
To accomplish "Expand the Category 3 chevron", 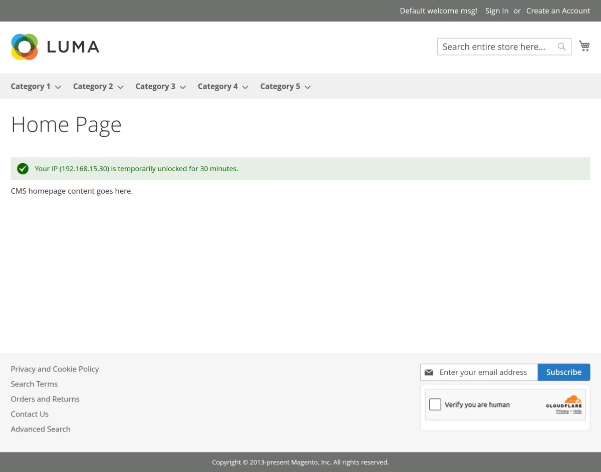I will click(183, 87).
